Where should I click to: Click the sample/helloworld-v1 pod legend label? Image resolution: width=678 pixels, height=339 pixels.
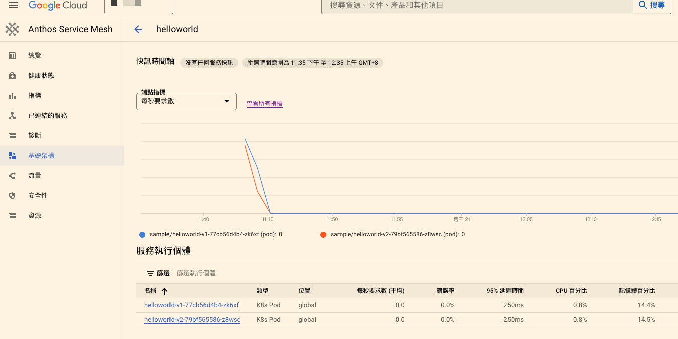coord(216,234)
